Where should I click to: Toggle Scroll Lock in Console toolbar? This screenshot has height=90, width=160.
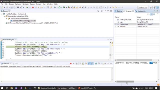click(x=83, y=63)
